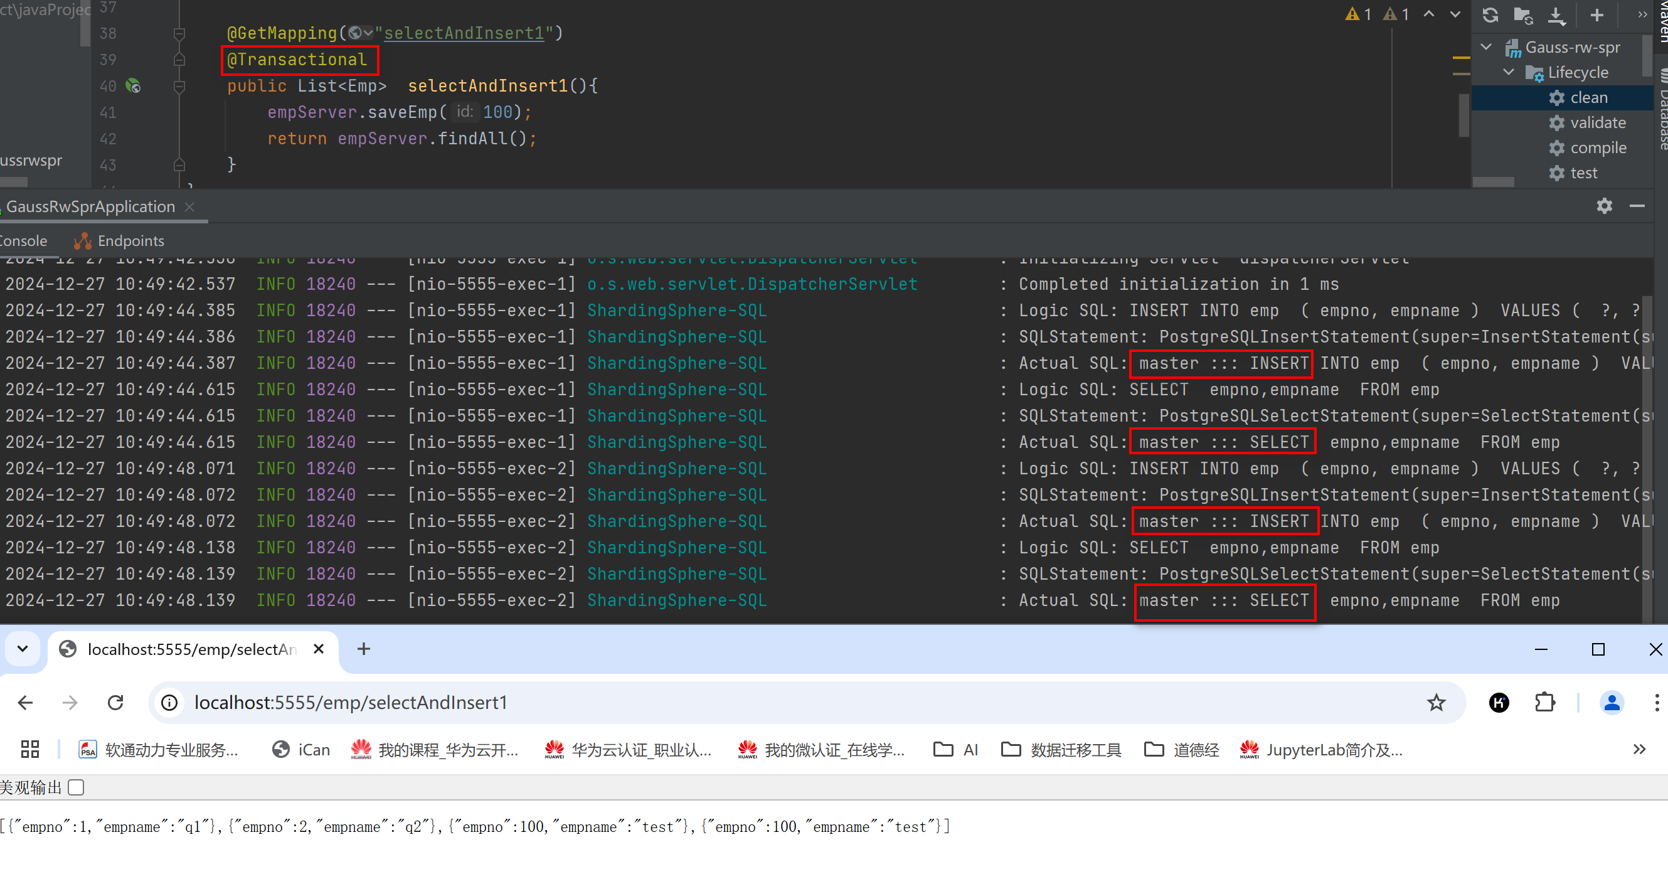This screenshot has width=1668, height=889.
Task: Bookmark page with star icon
Action: click(x=1435, y=703)
